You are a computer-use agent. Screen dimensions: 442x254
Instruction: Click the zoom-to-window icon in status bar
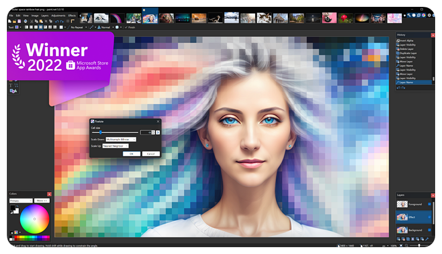[401, 245]
